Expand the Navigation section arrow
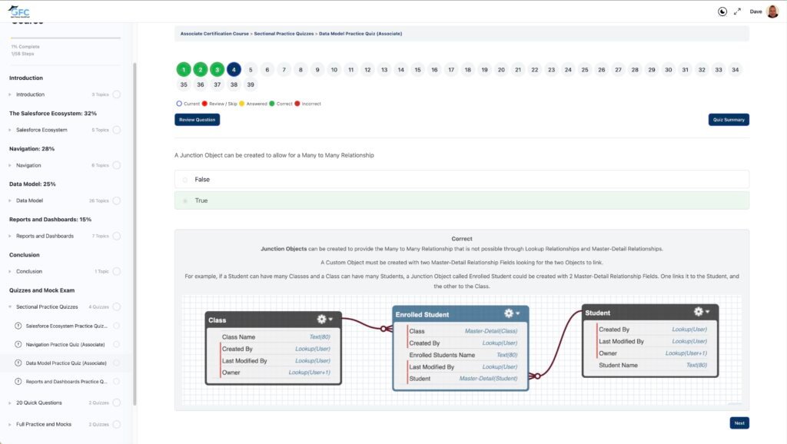This screenshot has height=444, width=787. [x=10, y=165]
